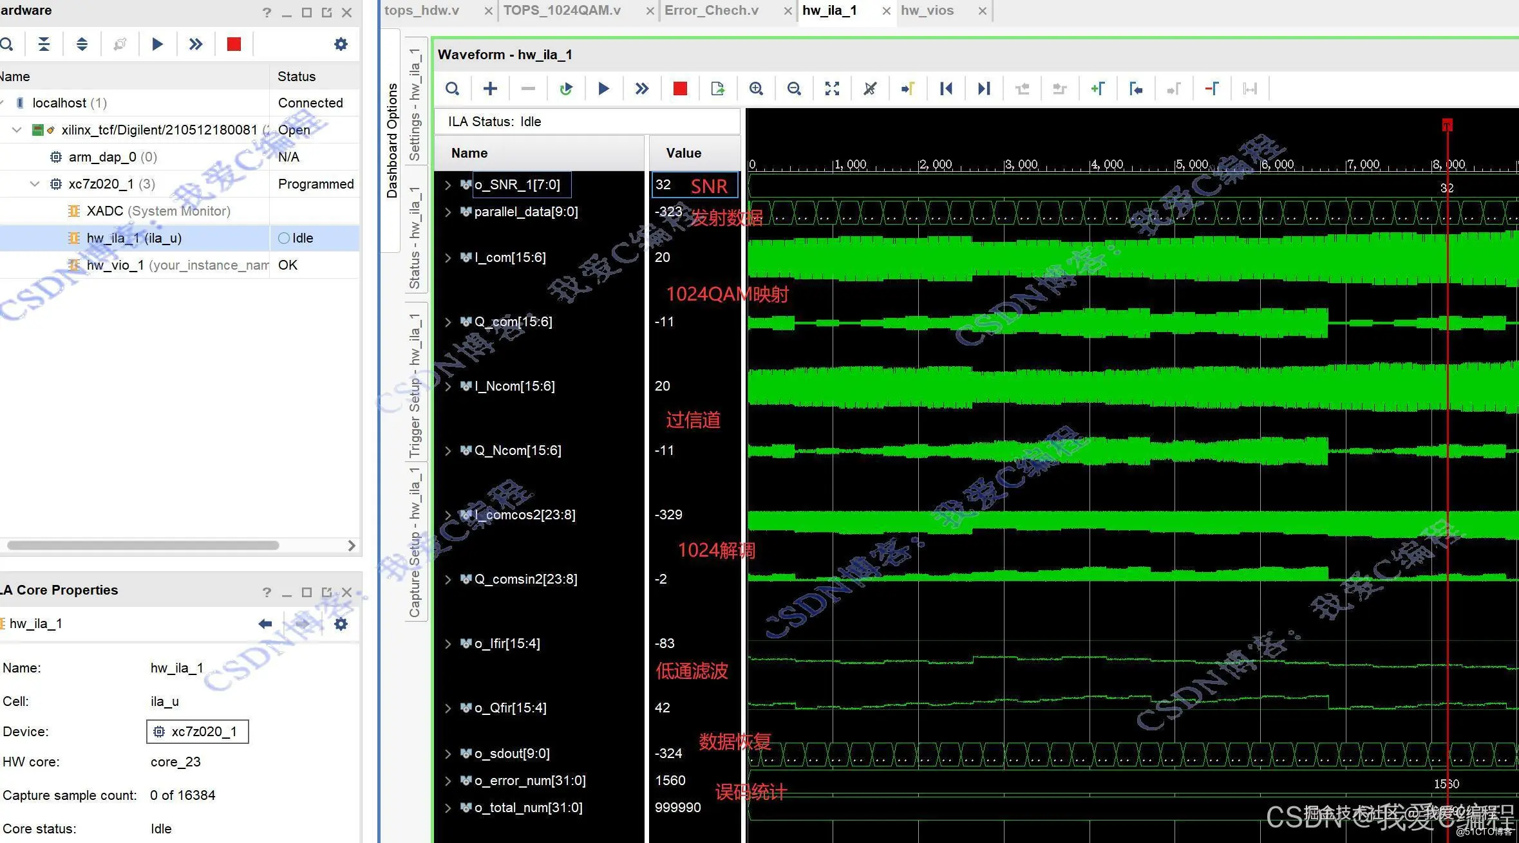The width and height of the screenshot is (1519, 843).
Task: Toggle auto re-trigger icon in waveform toolbar
Action: [566, 89]
